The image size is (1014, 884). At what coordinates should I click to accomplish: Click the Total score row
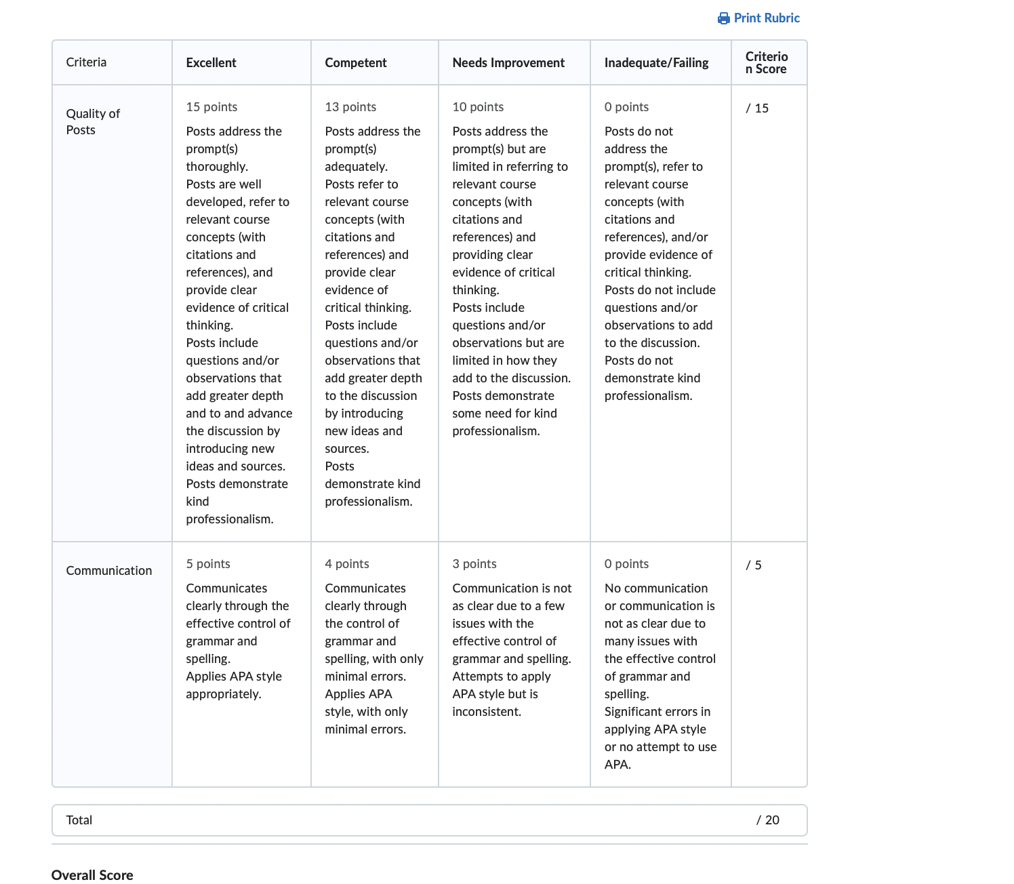click(430, 820)
